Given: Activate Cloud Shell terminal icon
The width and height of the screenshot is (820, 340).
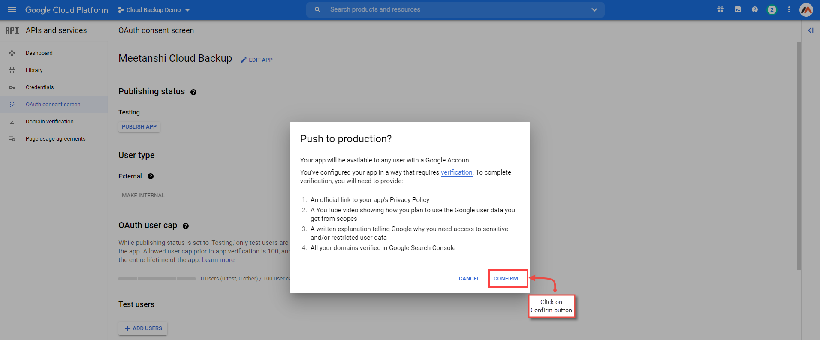Looking at the screenshot, I should (738, 9).
